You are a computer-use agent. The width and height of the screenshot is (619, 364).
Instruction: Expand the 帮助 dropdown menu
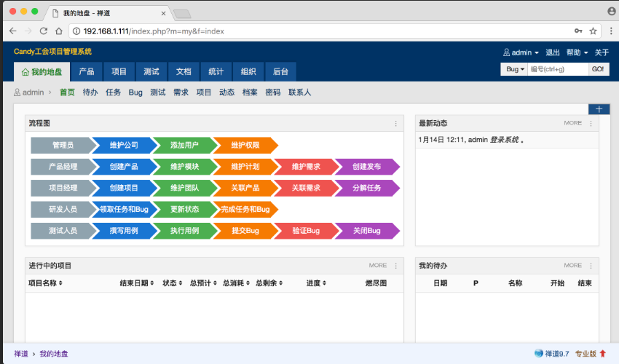pyautogui.click(x=577, y=52)
